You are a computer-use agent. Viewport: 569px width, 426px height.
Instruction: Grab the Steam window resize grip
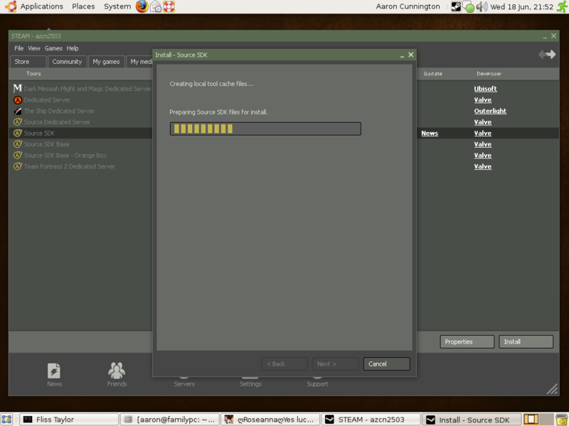click(x=553, y=389)
